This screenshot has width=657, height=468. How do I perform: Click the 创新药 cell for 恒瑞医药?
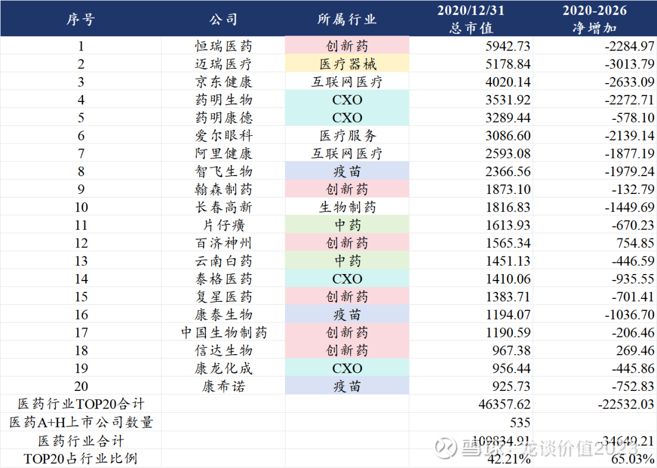pyautogui.click(x=347, y=46)
